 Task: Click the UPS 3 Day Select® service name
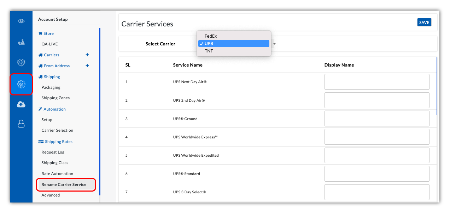coord(189,192)
